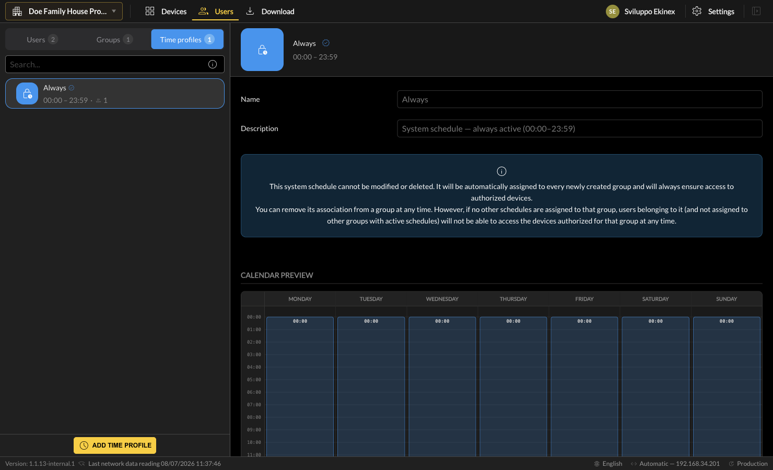Viewport: 773px width, 470px height.
Task: Click the Always profile lock-clock icon in list
Action: click(x=27, y=93)
